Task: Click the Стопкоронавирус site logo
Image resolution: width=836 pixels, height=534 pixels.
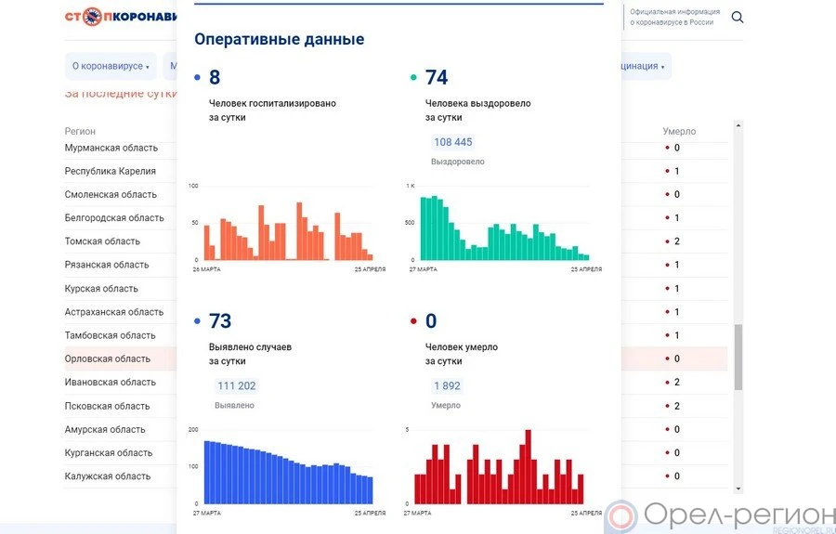Action: coord(120,17)
